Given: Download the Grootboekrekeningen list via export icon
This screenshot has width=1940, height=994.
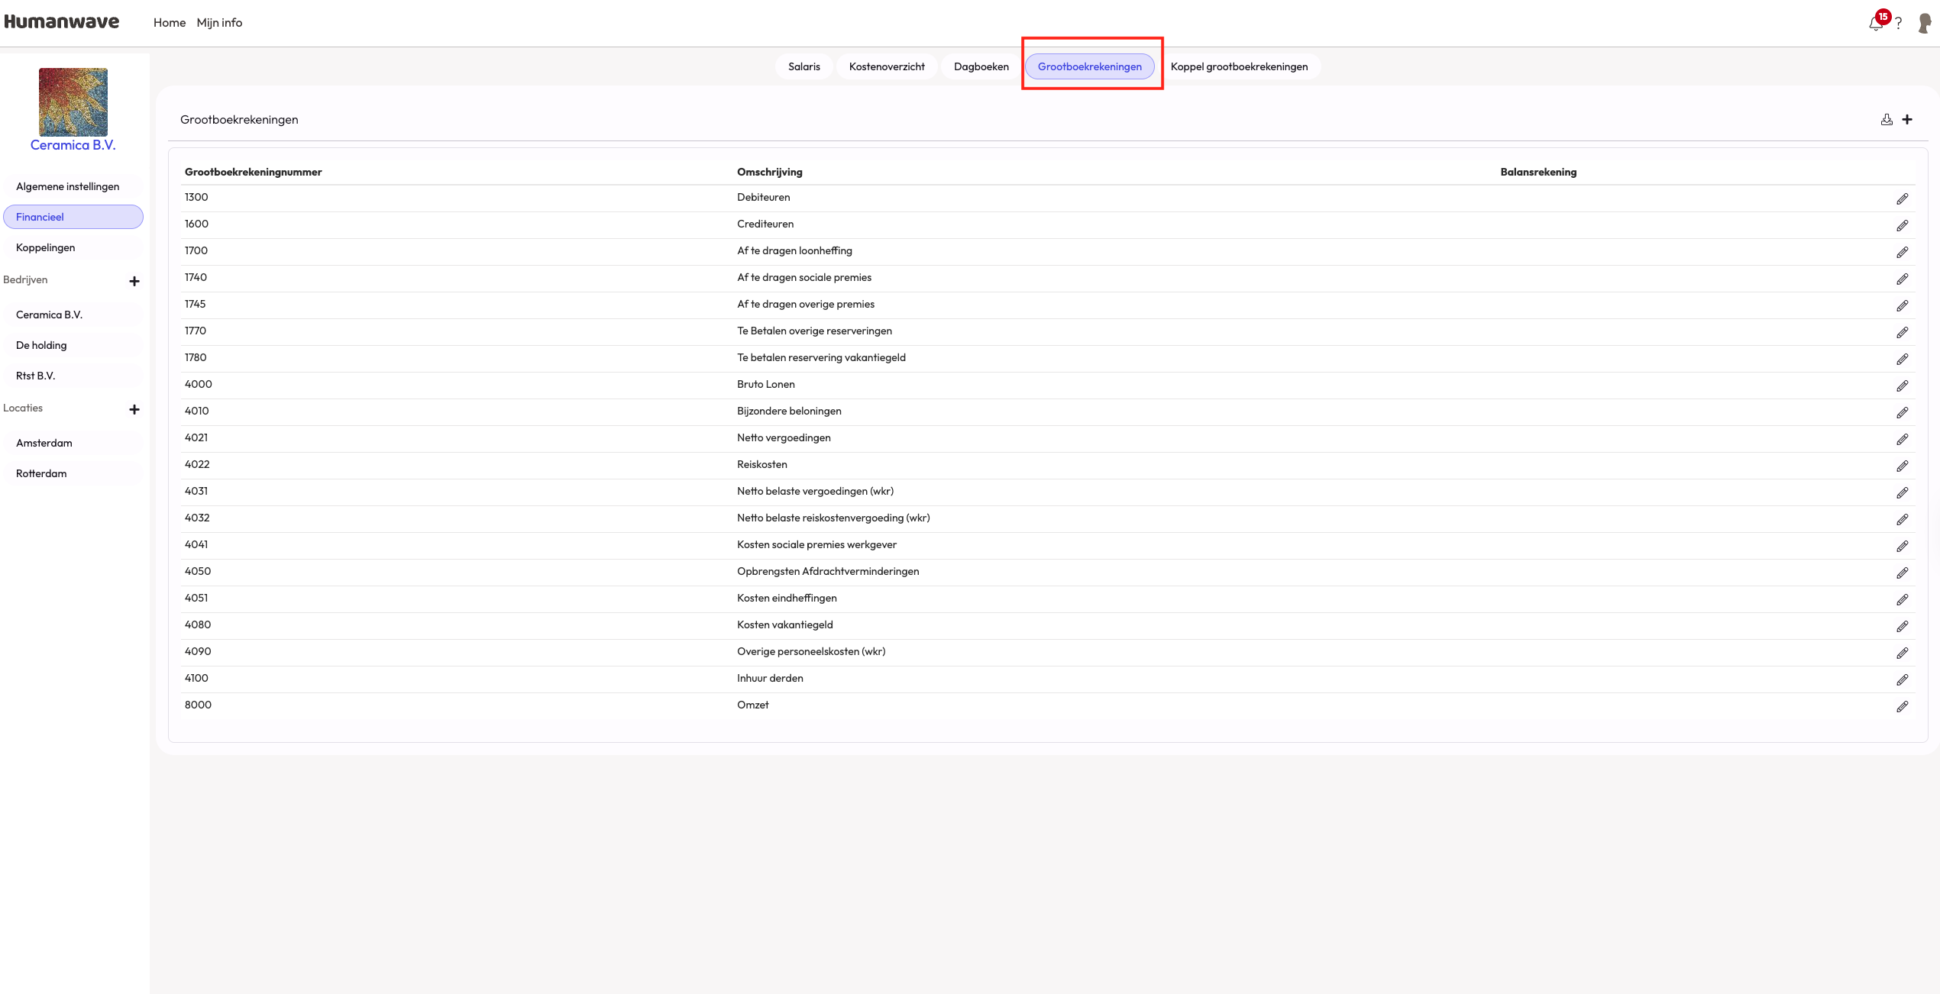Looking at the screenshot, I should [1887, 119].
